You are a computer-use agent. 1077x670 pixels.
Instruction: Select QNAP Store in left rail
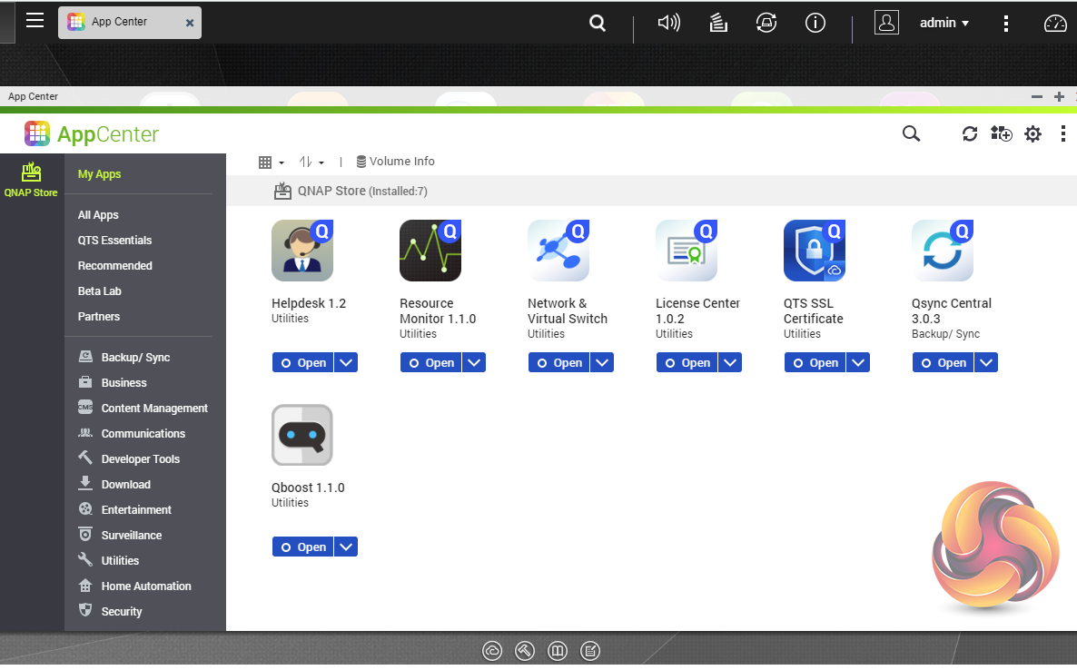tap(31, 181)
